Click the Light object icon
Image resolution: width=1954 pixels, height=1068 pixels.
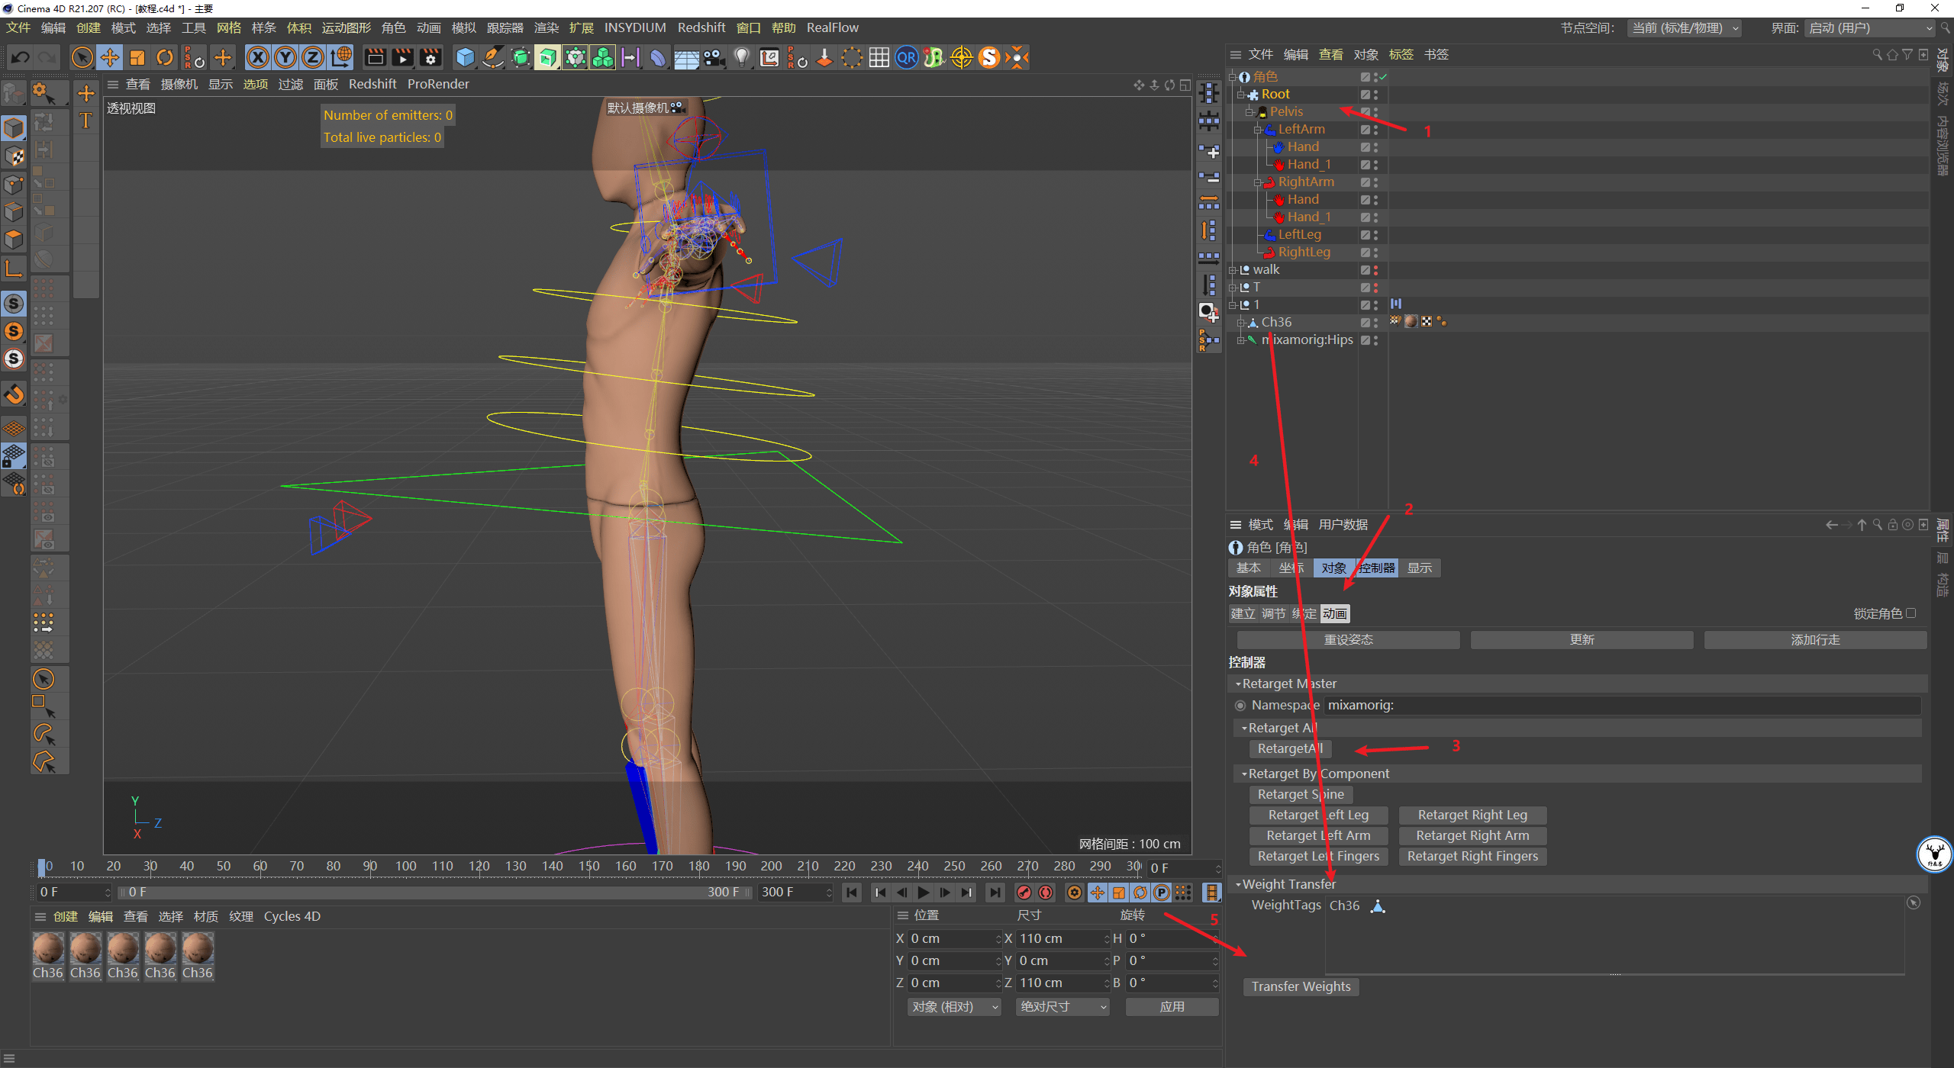[741, 57]
